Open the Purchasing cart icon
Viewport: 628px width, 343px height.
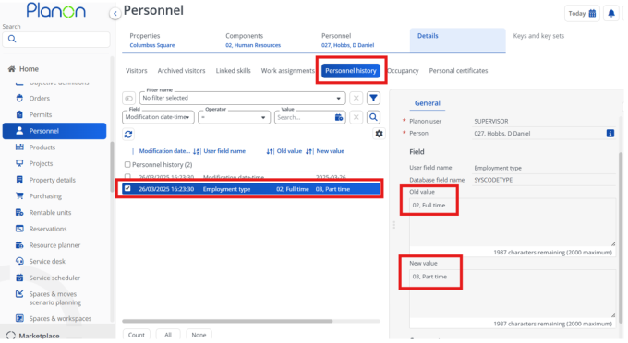19,195
